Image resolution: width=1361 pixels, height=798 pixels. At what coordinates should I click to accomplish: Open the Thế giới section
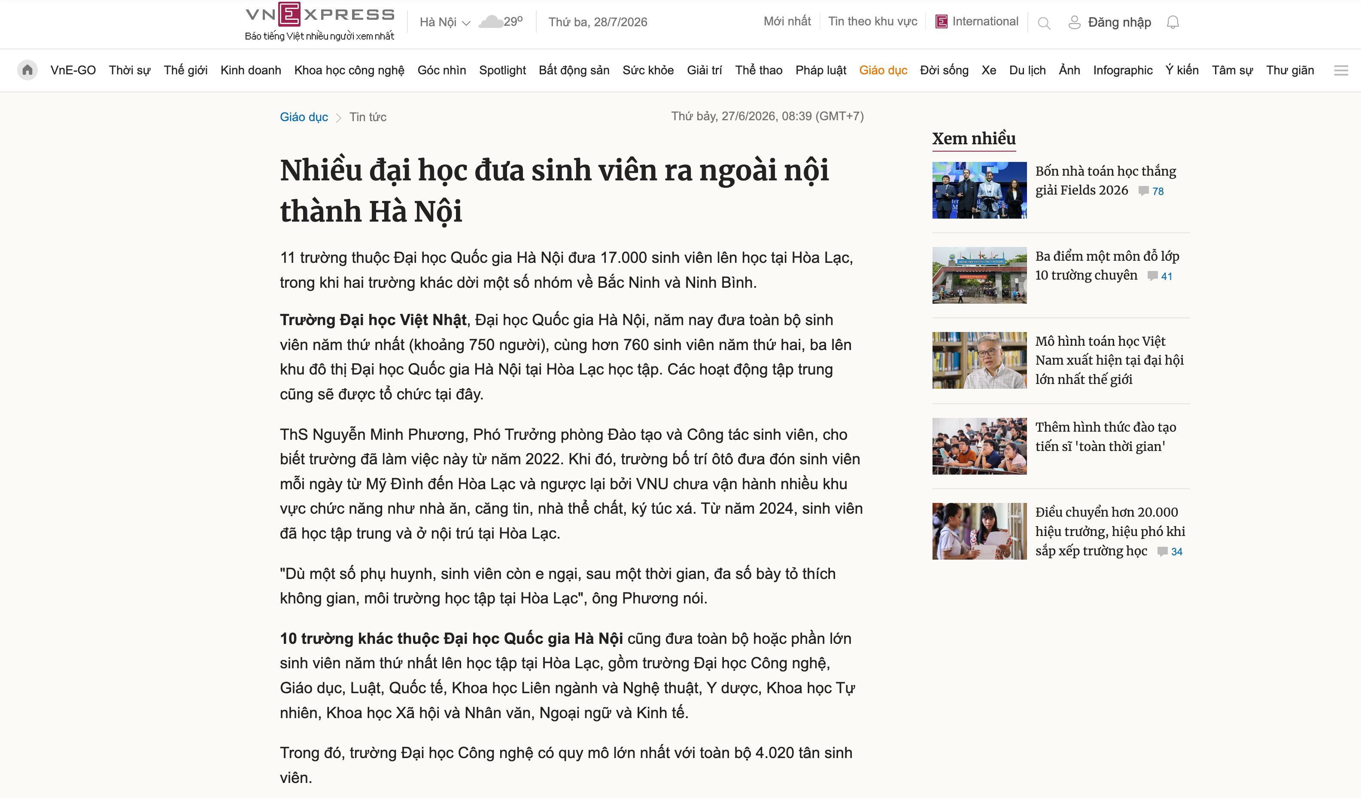pyautogui.click(x=185, y=70)
